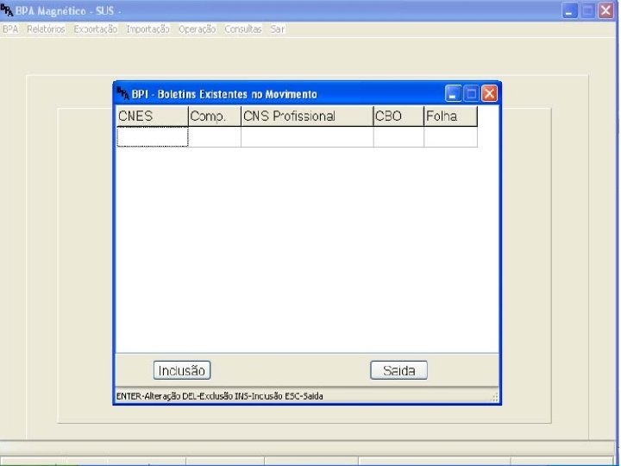The image size is (621, 466).
Task: Click the Inclusão button
Action: click(182, 370)
